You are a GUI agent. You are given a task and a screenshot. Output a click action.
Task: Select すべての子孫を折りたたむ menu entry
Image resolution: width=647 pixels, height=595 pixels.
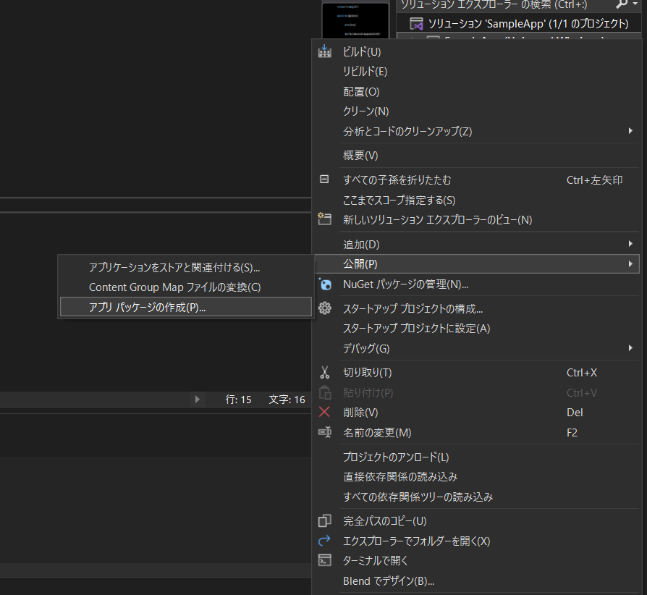click(477, 180)
